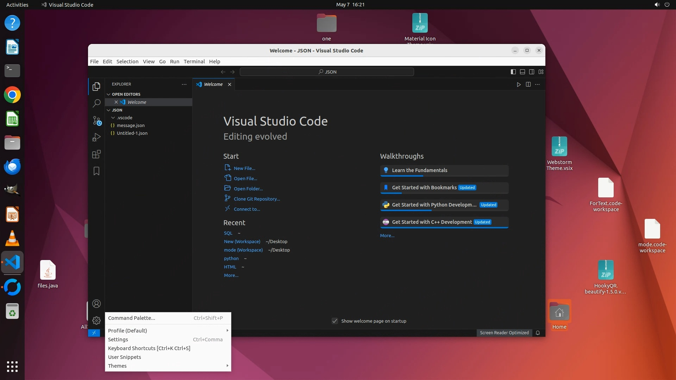Open Run and Debug view
676x380 pixels.
[x=96, y=137]
